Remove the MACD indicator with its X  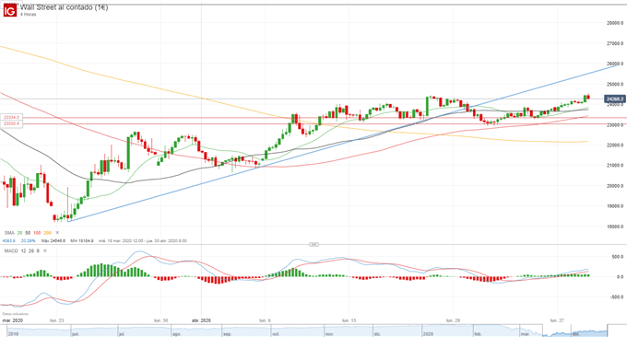[x=45, y=250]
